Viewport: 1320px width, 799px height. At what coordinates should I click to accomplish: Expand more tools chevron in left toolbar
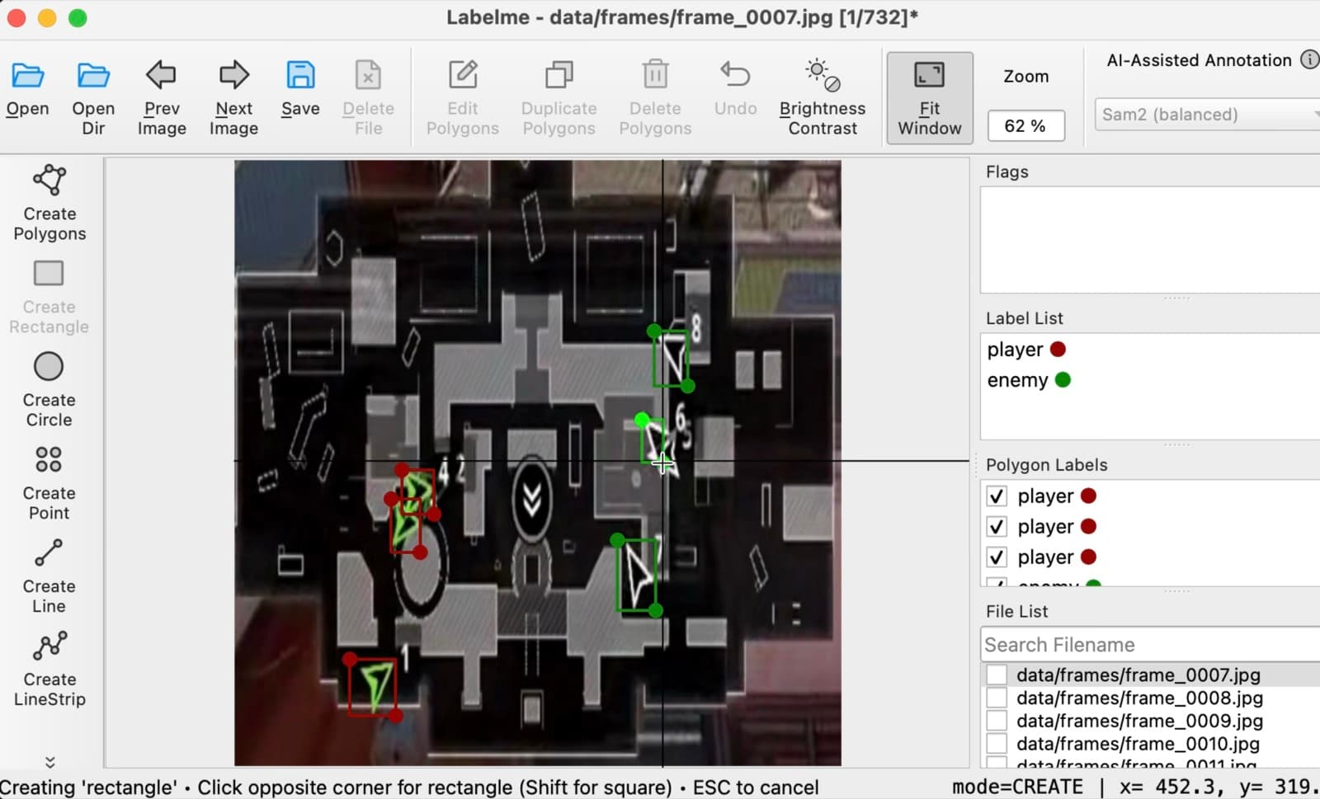tap(49, 762)
